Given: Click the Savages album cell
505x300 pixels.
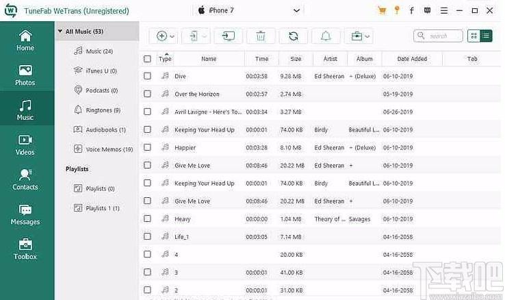Looking at the screenshot, I should (x=359, y=219).
